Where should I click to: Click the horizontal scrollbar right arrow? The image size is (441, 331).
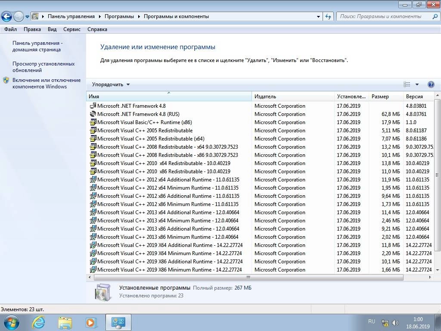[430, 277]
